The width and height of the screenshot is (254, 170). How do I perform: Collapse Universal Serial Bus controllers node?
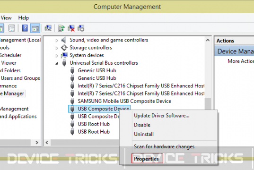57,63
